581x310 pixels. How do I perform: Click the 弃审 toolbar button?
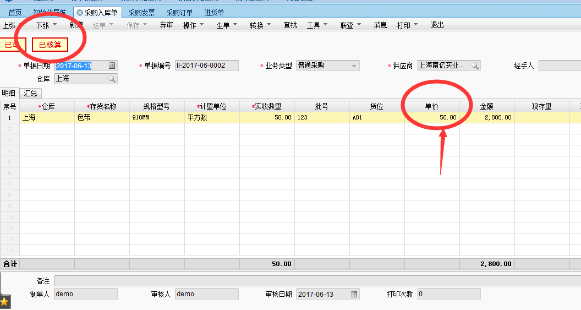[x=166, y=25]
